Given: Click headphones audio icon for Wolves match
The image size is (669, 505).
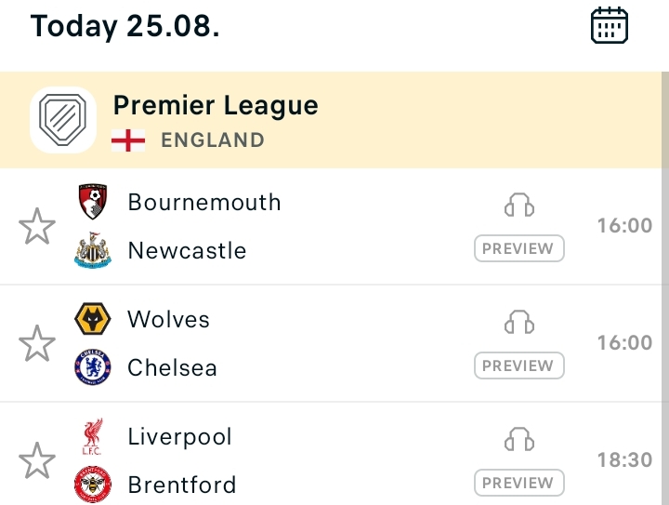Looking at the screenshot, I should pos(519,322).
